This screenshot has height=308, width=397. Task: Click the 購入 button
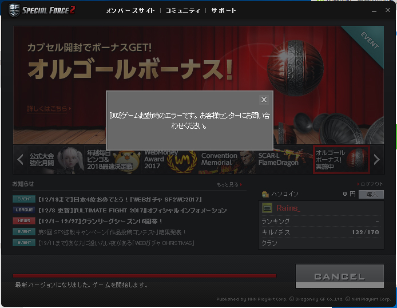click(x=371, y=194)
